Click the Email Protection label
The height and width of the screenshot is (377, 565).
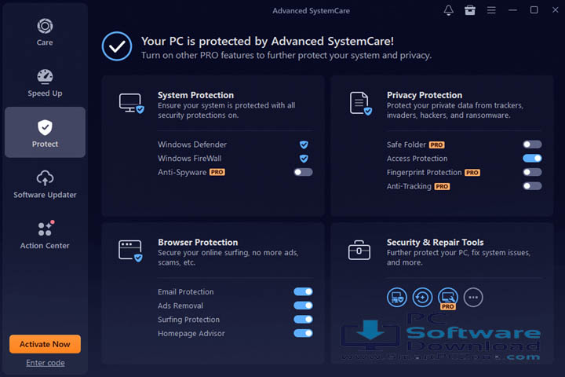tap(185, 292)
